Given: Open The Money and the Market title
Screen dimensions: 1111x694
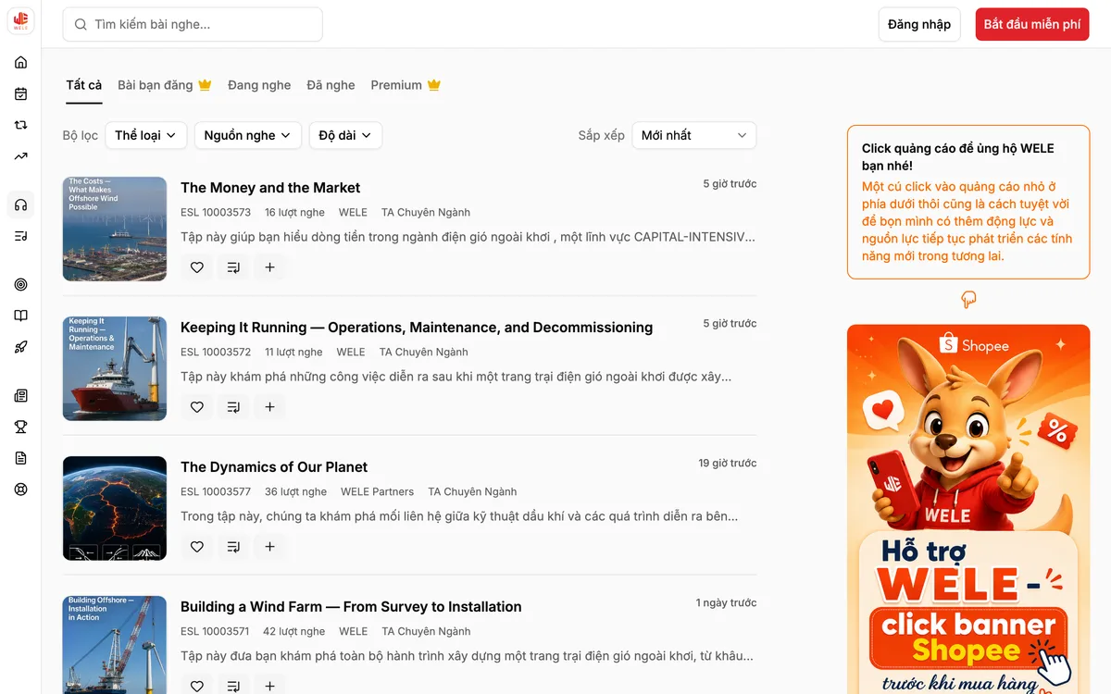Looking at the screenshot, I should pyautogui.click(x=270, y=188).
